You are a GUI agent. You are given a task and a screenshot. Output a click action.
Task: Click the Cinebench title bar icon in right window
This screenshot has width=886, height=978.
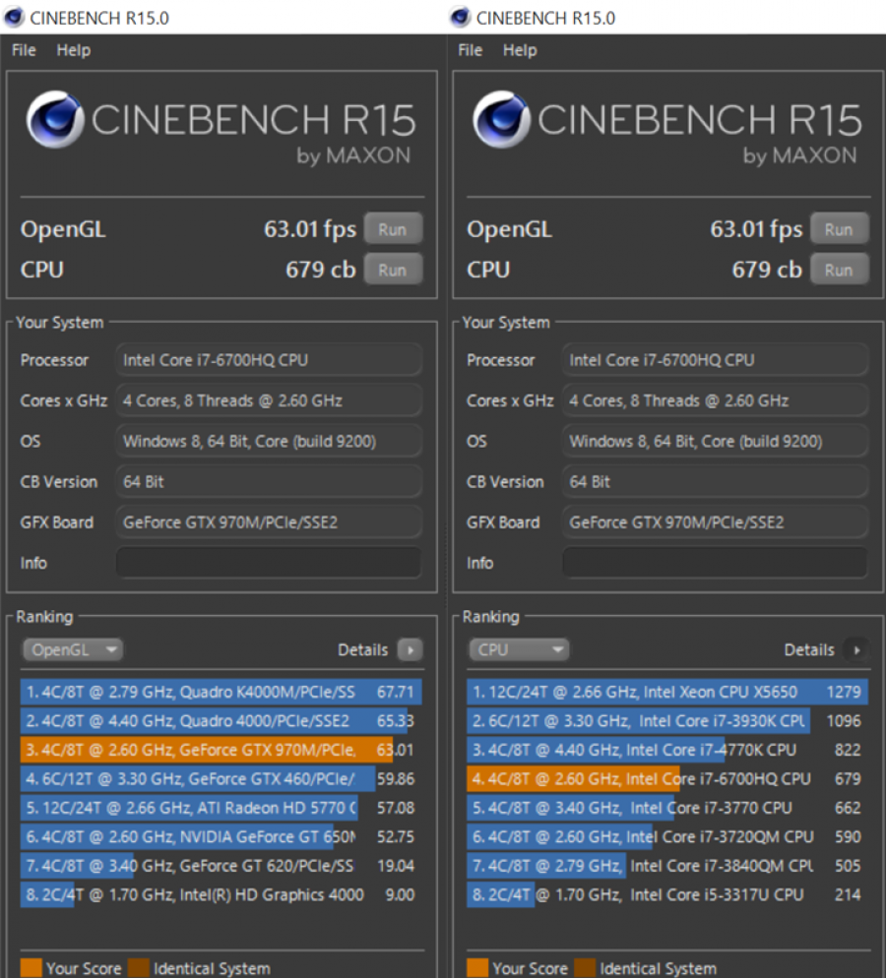click(x=460, y=17)
